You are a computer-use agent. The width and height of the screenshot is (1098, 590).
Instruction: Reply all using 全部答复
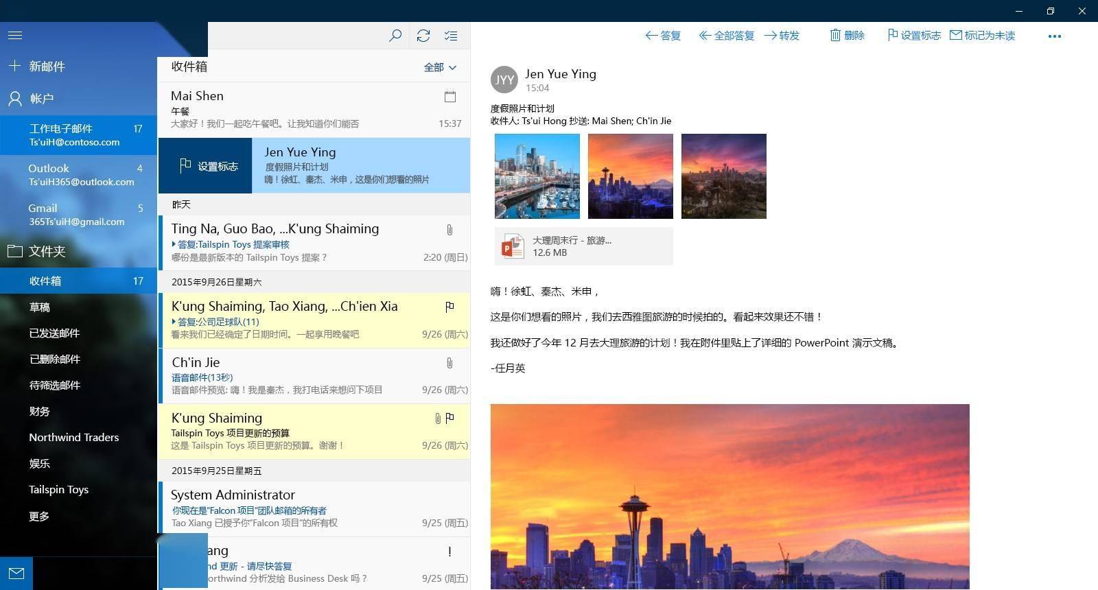click(x=727, y=36)
